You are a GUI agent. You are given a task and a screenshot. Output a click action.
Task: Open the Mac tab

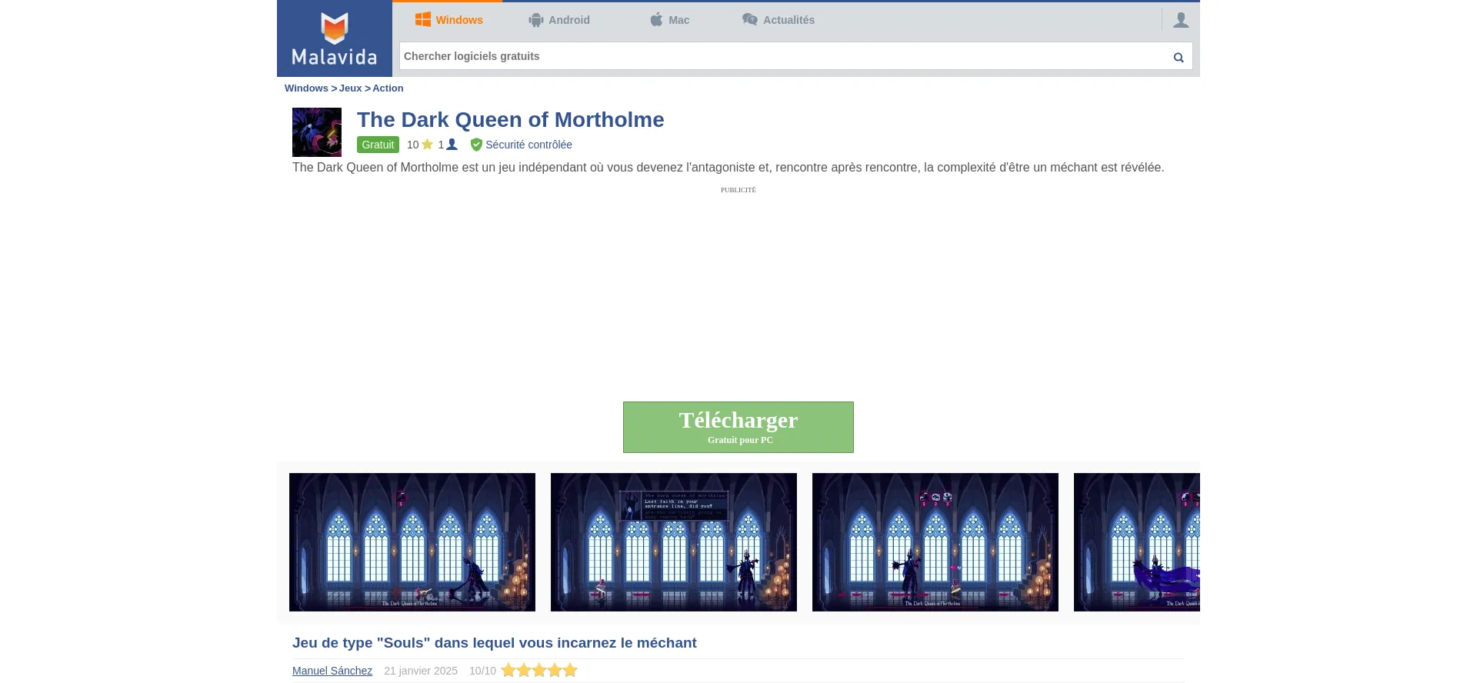click(669, 20)
